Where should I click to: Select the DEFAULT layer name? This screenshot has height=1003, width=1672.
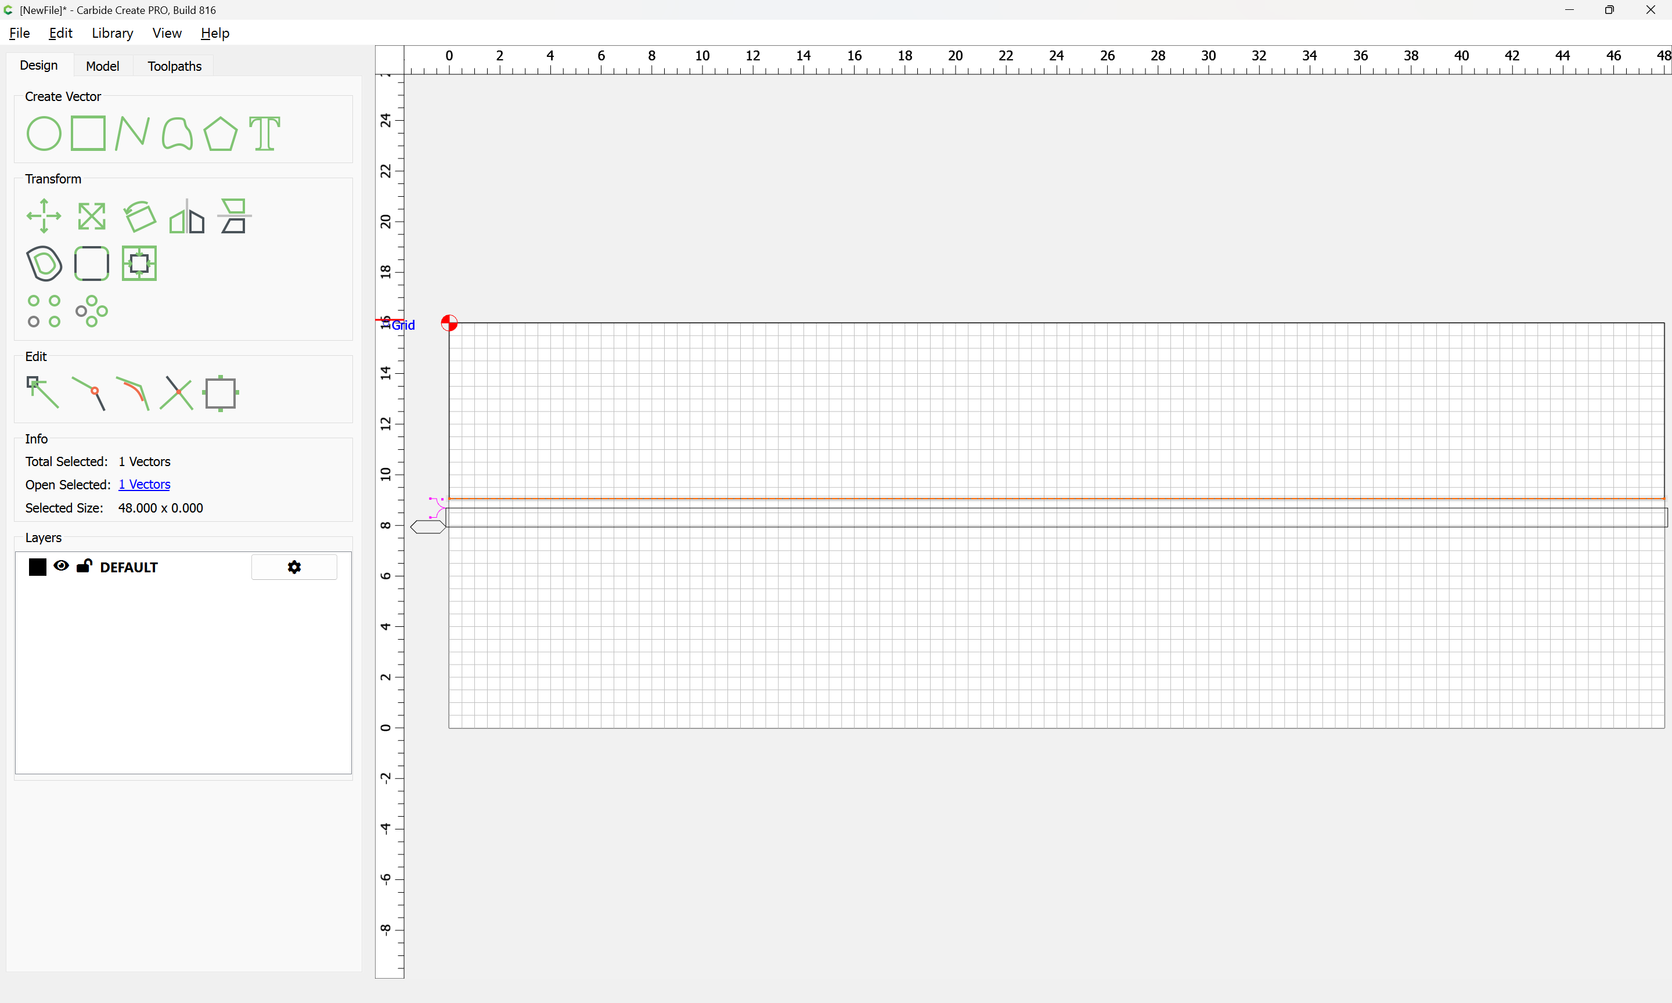tap(128, 568)
